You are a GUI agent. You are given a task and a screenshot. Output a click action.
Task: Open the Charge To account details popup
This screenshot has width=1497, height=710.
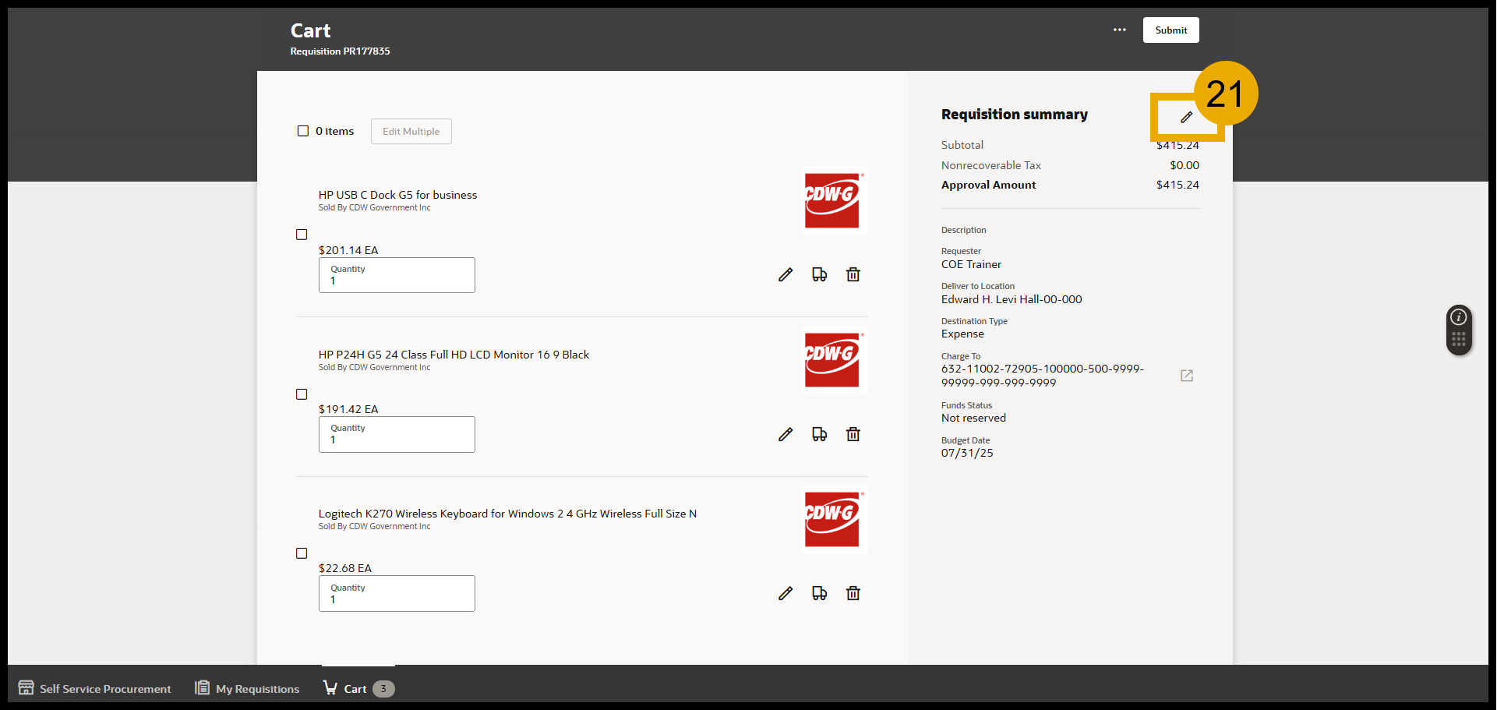(1186, 376)
